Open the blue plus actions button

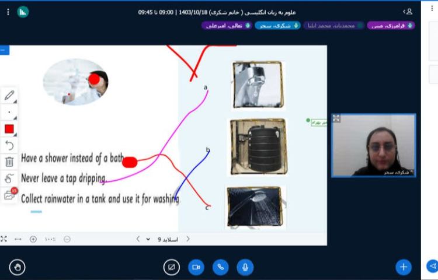404,267
